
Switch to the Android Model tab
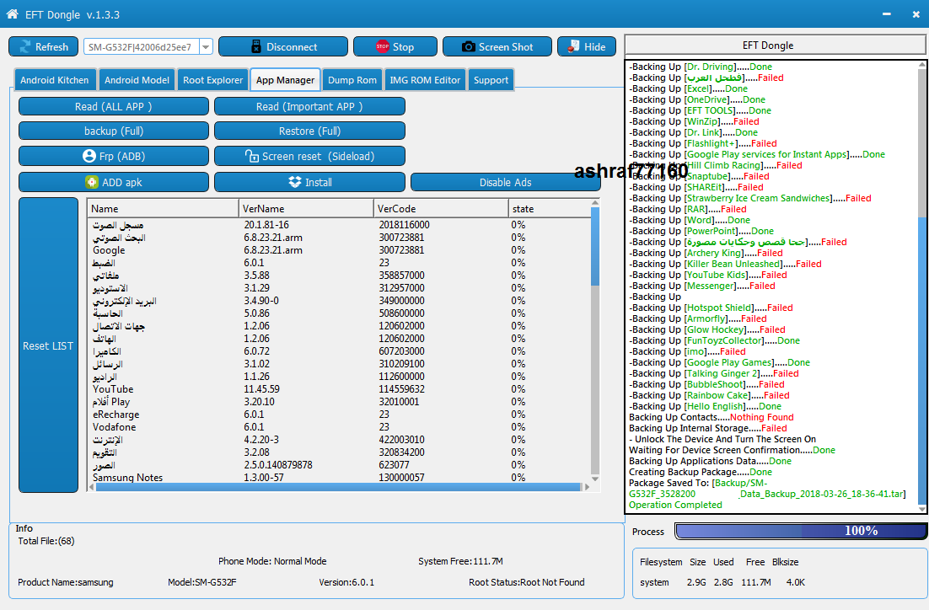(x=137, y=80)
